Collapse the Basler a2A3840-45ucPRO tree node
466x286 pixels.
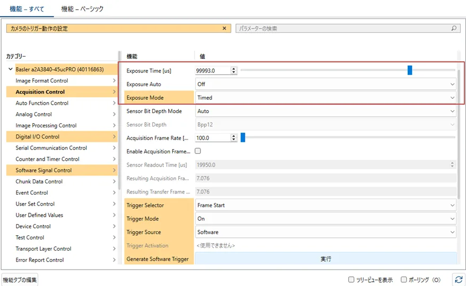point(11,69)
